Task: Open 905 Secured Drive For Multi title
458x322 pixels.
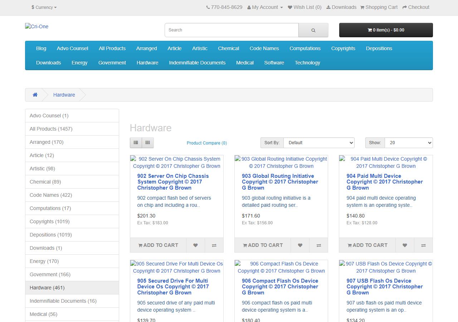Action: (x=173, y=287)
